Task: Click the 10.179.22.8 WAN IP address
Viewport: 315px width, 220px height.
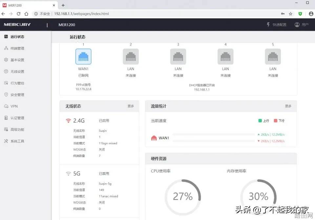Action: (x=83, y=89)
